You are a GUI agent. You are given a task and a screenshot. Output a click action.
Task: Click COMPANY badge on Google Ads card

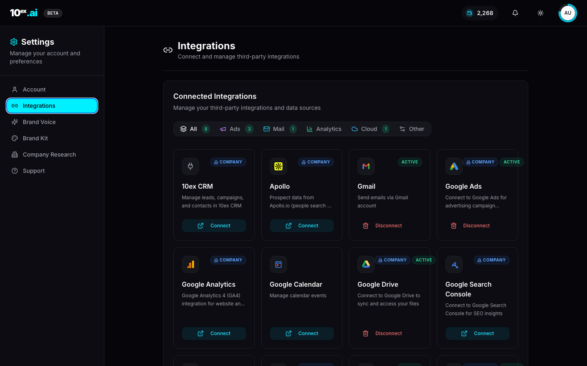[x=481, y=162]
